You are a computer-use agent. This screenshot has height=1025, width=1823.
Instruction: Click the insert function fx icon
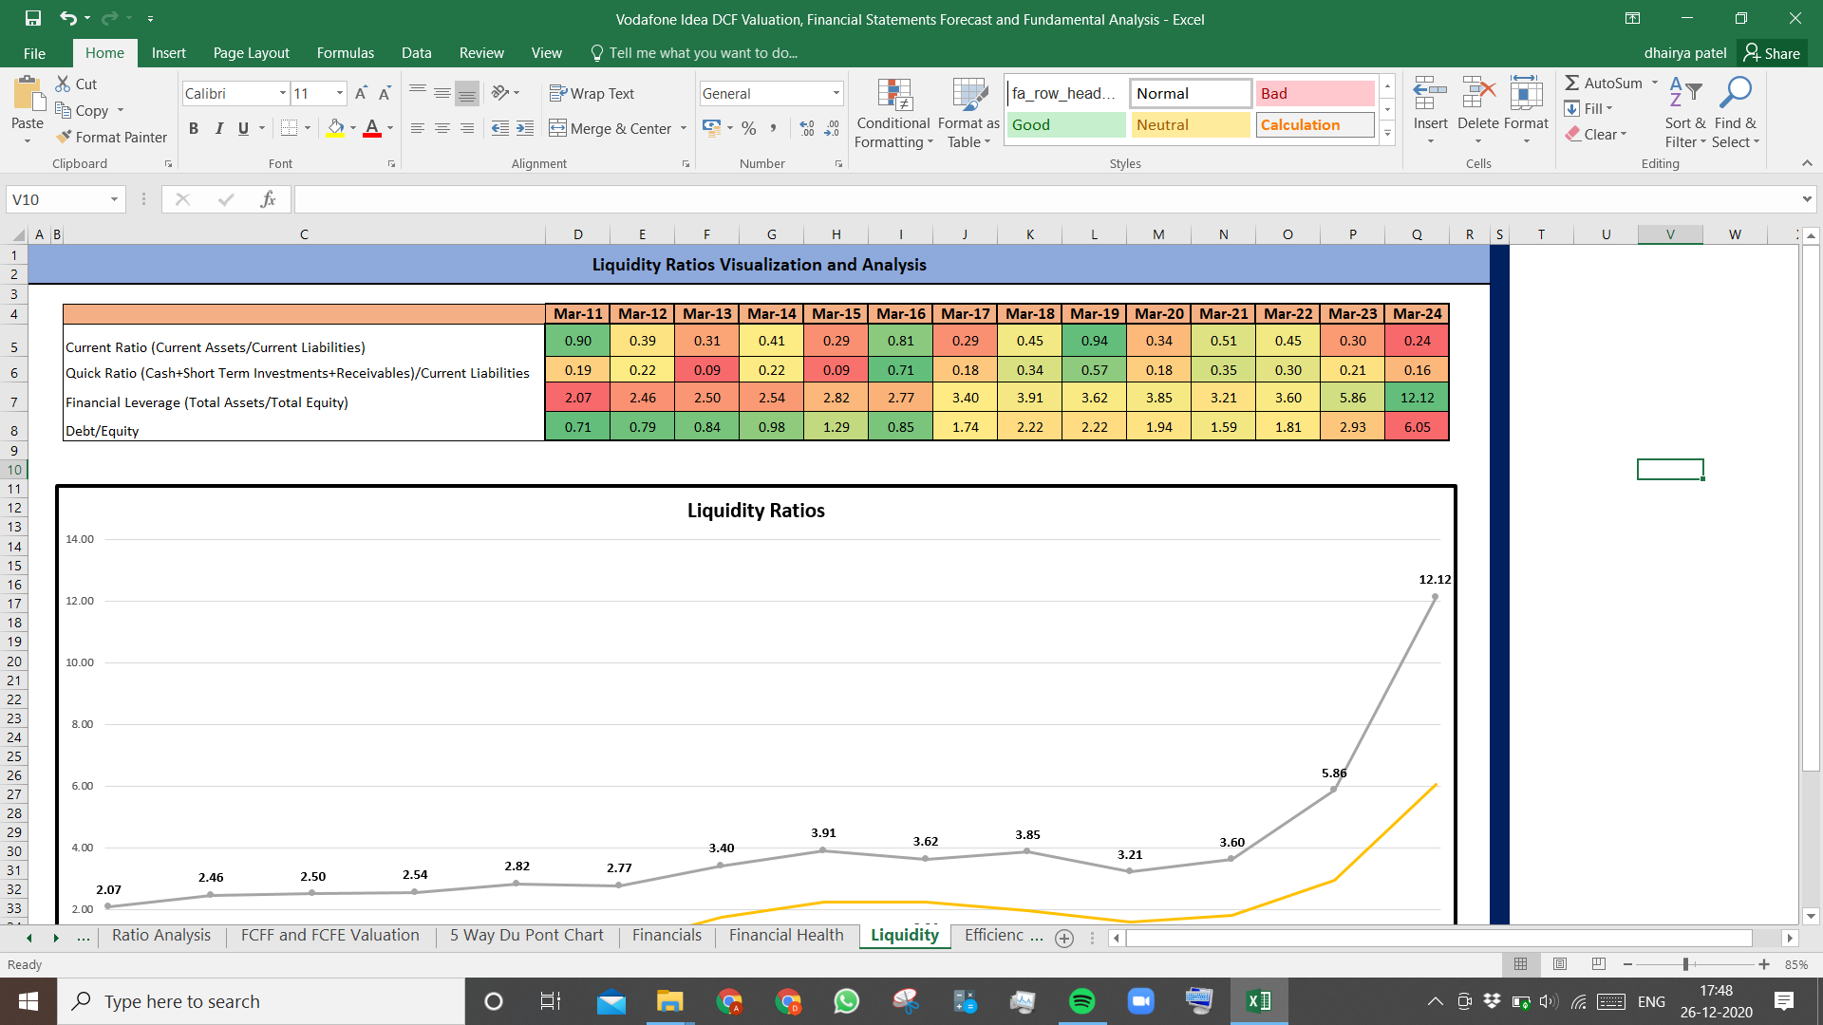coord(268,199)
